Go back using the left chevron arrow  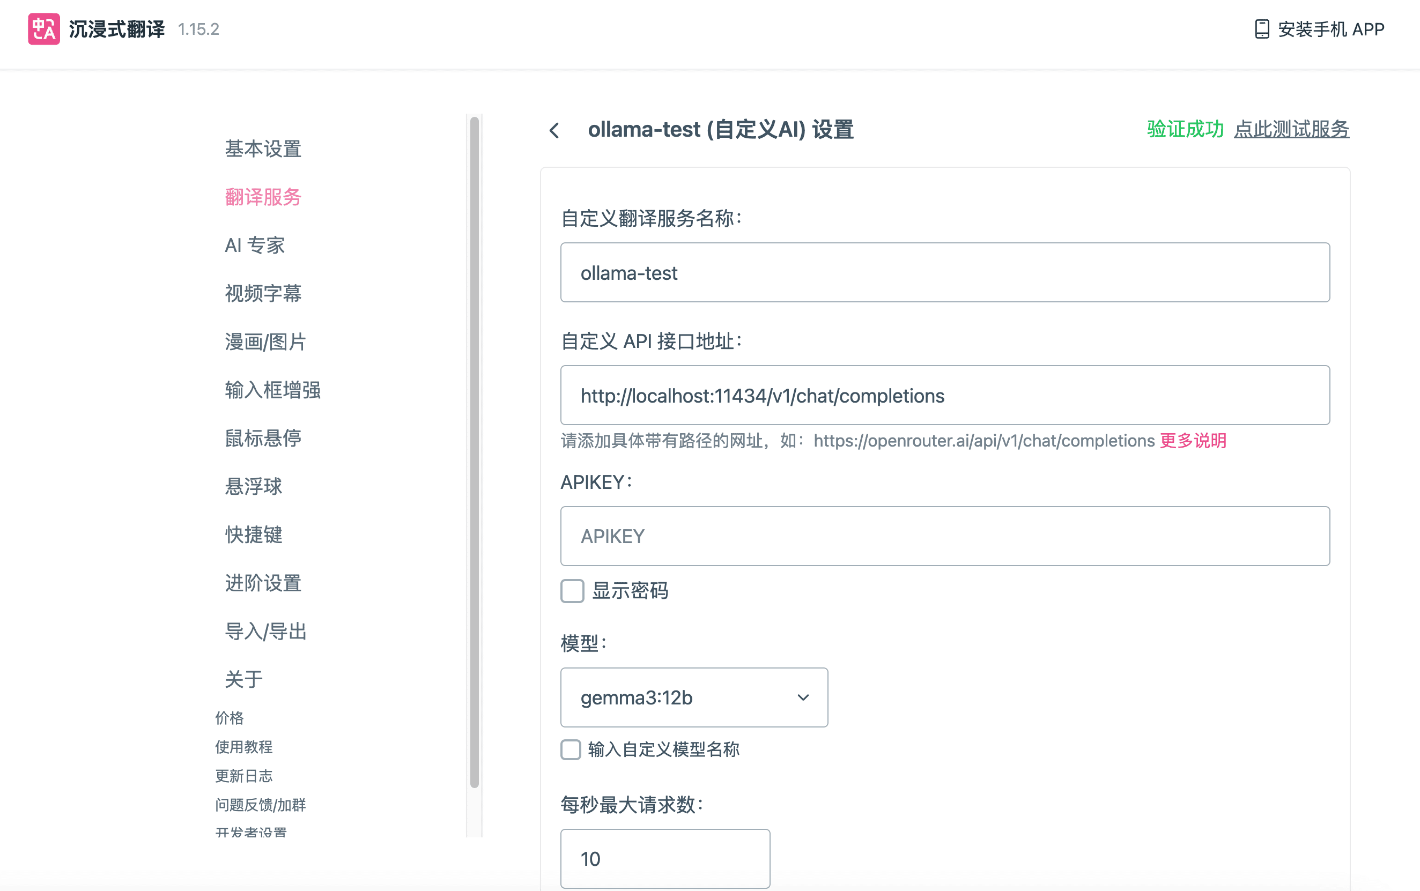[553, 130]
